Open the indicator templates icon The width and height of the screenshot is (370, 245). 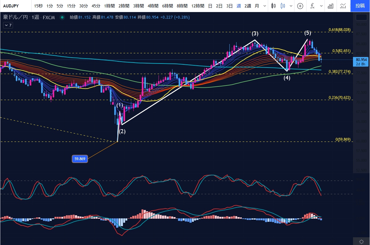tap(343, 6)
